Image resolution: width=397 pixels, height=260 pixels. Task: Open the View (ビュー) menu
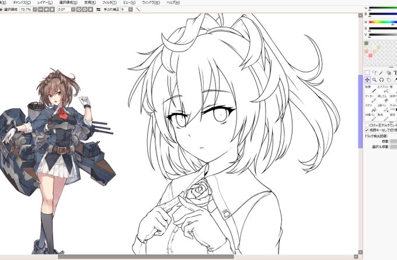coord(129,2)
